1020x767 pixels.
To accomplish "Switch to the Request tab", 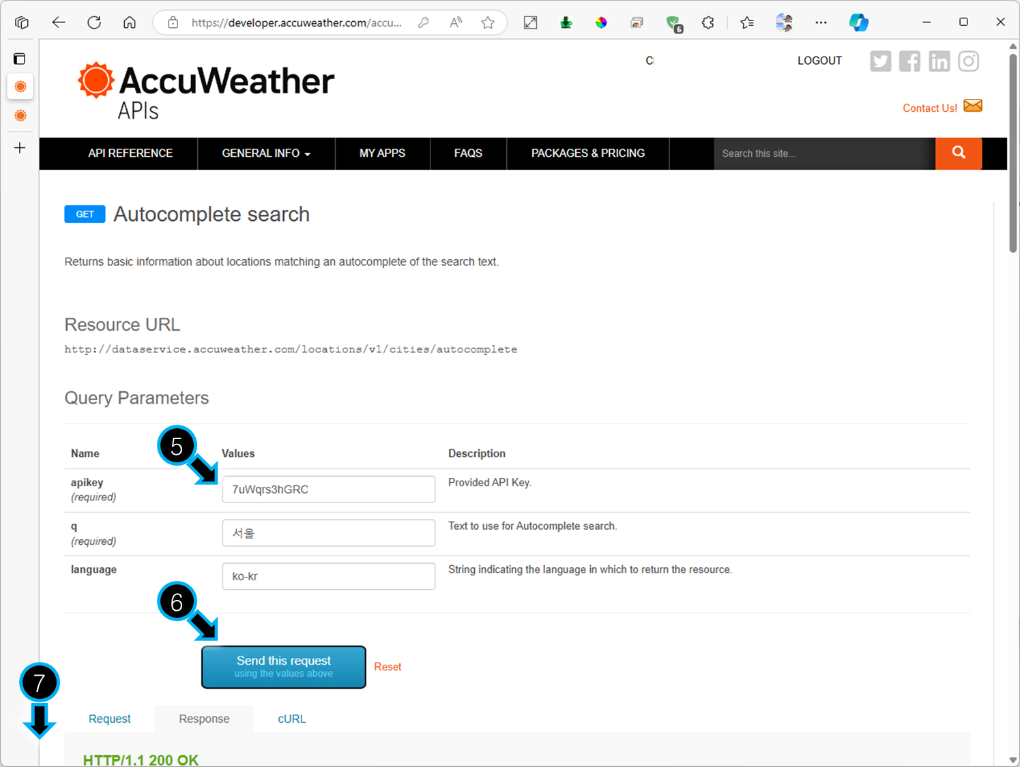I will coord(109,719).
